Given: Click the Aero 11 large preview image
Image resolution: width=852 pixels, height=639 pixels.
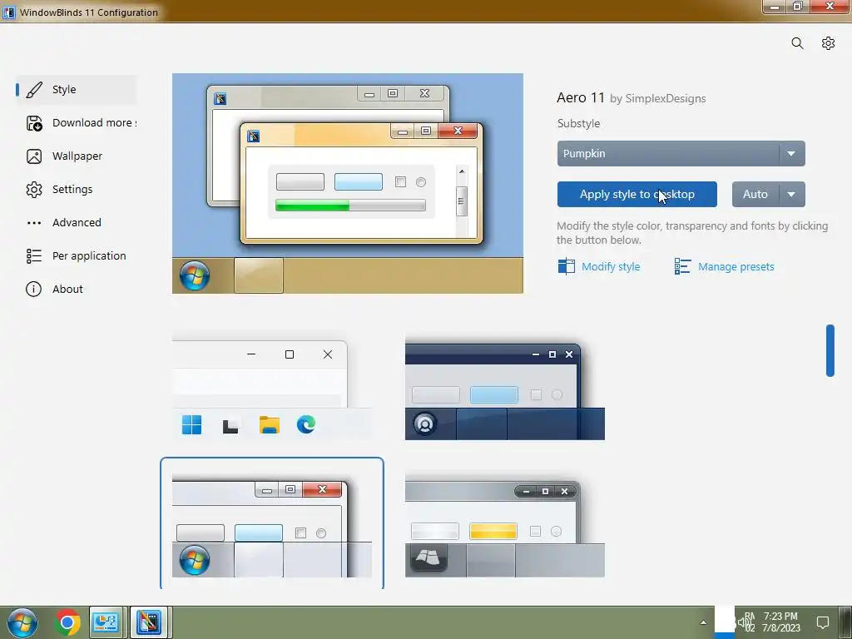Looking at the screenshot, I should pos(348,184).
